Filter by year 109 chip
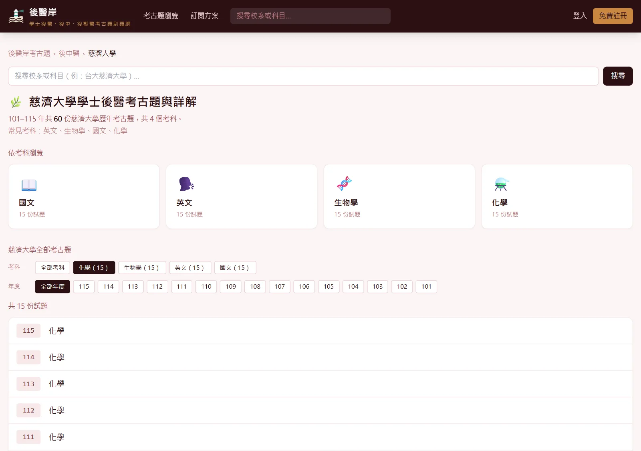 (x=231, y=287)
